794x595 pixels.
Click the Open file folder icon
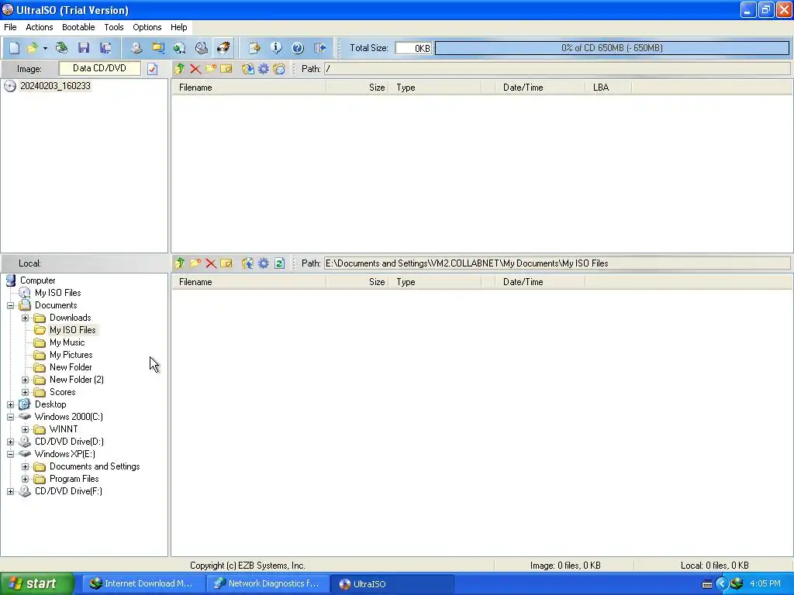[x=33, y=48]
